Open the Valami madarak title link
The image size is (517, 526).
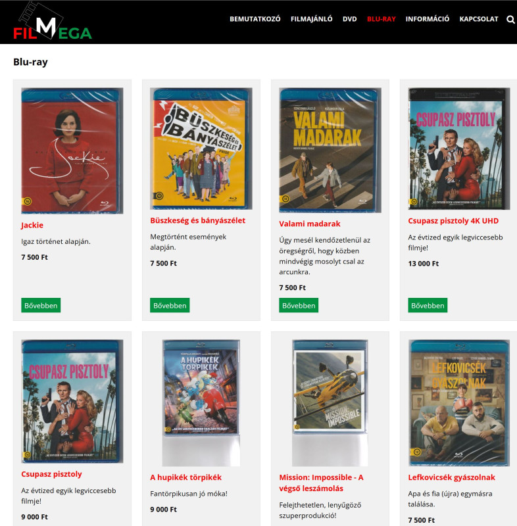310,224
